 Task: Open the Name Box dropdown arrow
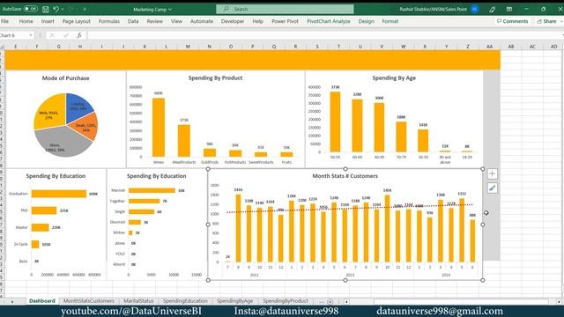click(x=31, y=35)
